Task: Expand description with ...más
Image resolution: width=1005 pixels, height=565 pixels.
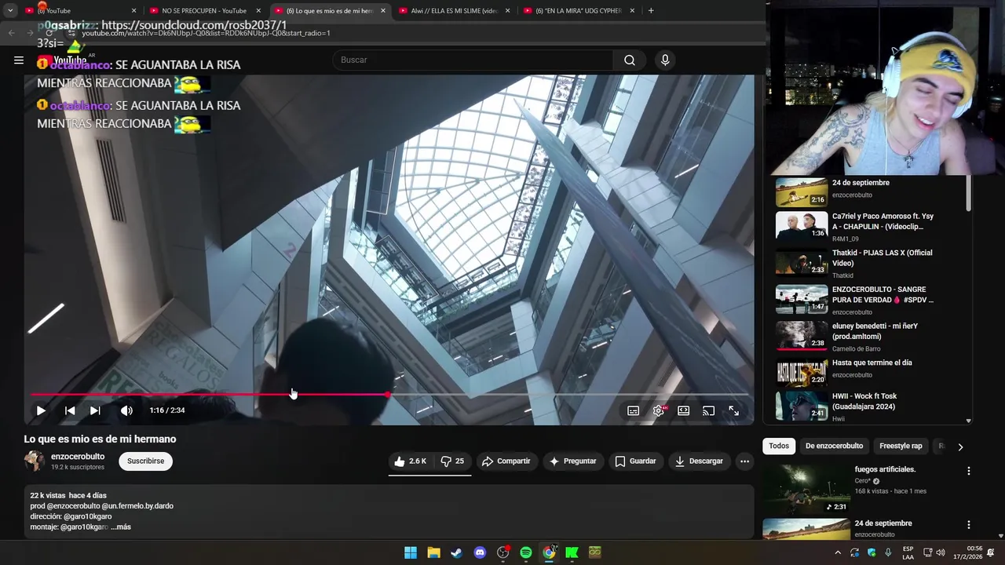Action: 121,527
